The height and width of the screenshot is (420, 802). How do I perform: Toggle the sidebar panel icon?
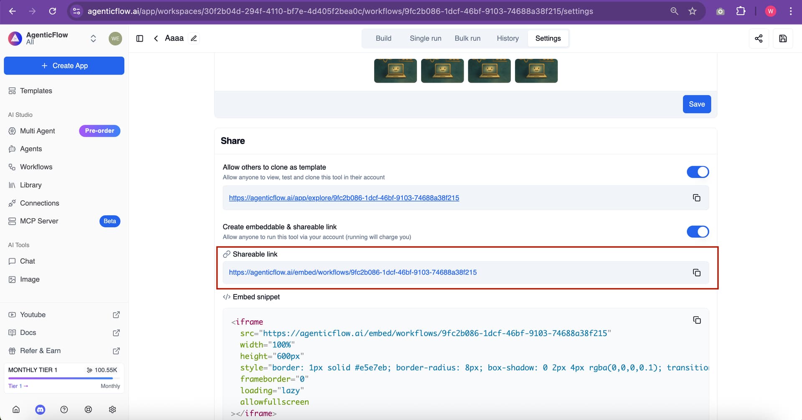point(140,38)
